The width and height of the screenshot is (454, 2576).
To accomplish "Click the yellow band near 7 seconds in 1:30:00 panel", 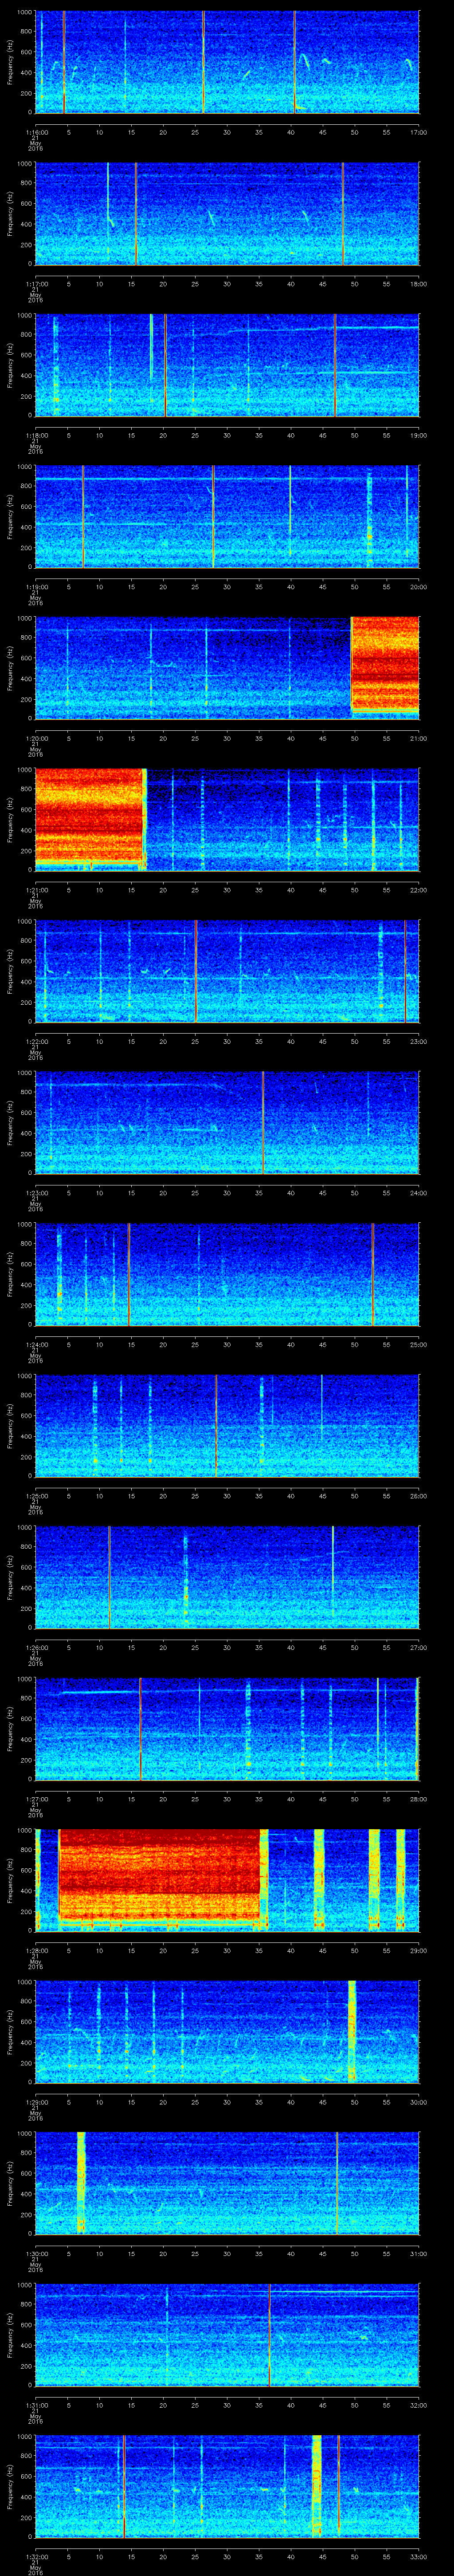I will (81, 2182).
